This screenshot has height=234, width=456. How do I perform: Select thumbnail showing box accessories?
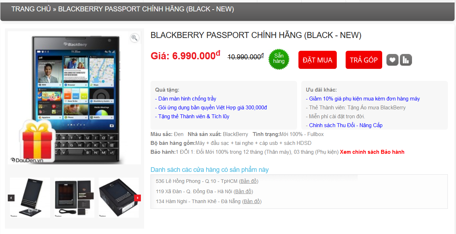coord(75,197)
